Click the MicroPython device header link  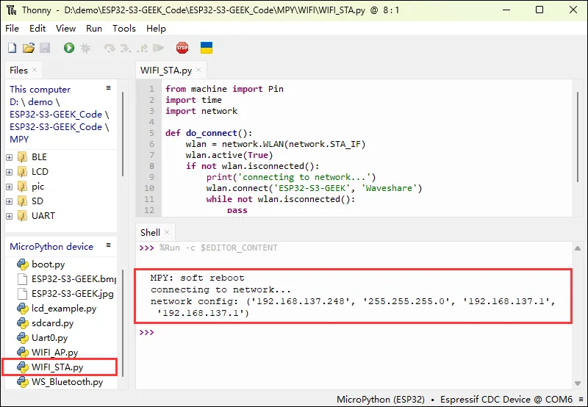[x=51, y=247]
